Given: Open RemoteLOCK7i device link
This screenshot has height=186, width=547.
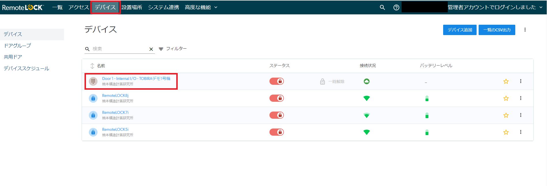Looking at the screenshot, I should tap(115, 112).
